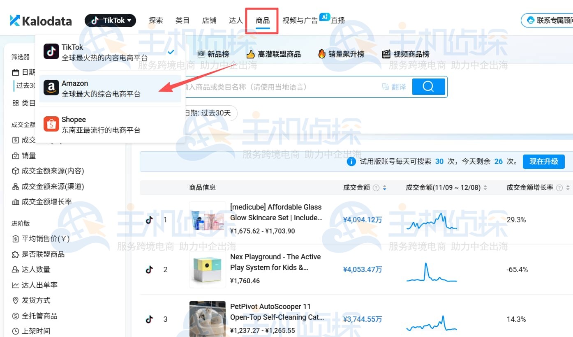Select the Shopee platform icon

[51, 123]
